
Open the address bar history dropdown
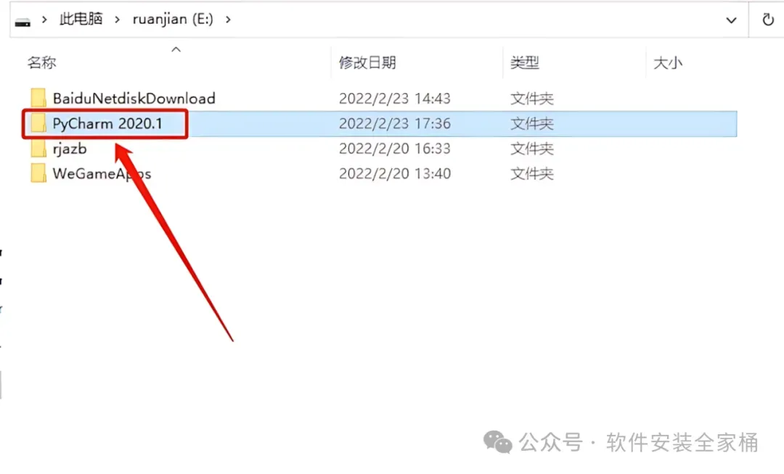(731, 20)
